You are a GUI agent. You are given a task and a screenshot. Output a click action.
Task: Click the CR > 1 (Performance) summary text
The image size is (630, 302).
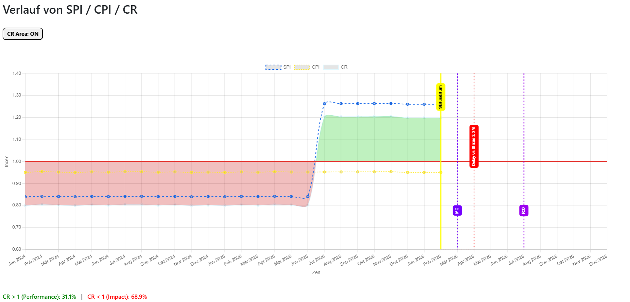point(39,297)
